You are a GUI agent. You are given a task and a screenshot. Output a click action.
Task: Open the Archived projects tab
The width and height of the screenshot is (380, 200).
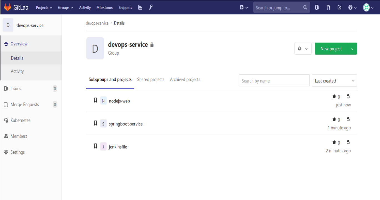point(185,80)
